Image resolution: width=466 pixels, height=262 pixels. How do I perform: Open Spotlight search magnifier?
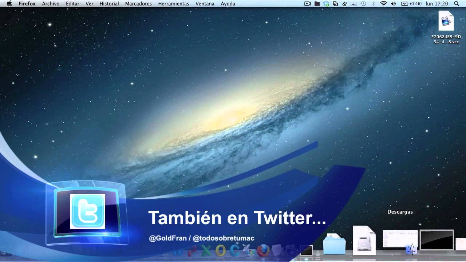click(457, 4)
